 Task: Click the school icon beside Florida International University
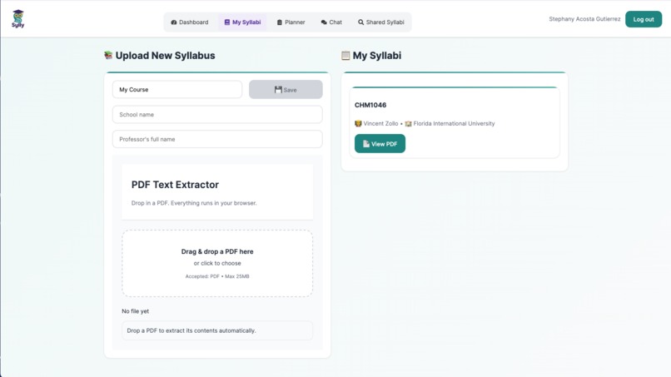[x=408, y=124]
